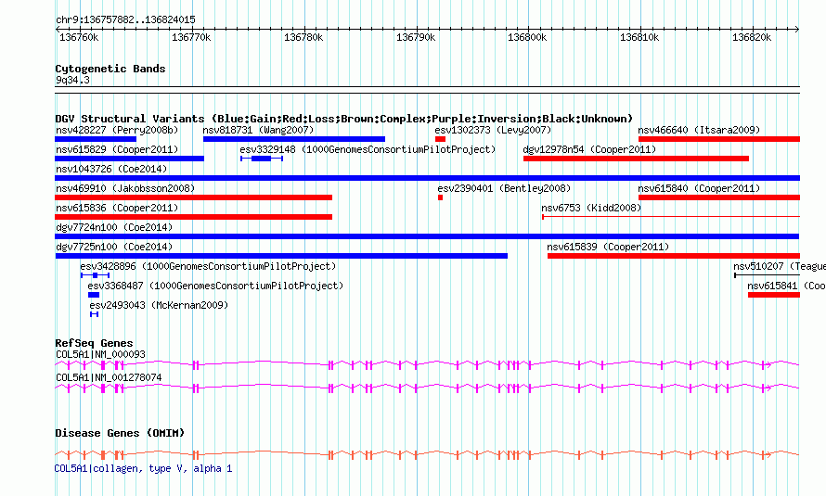
Task: Click the 136770k ruler tick label
Action: click(x=191, y=37)
